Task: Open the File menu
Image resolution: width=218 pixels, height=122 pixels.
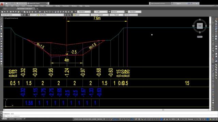Action: tap(7, 6)
